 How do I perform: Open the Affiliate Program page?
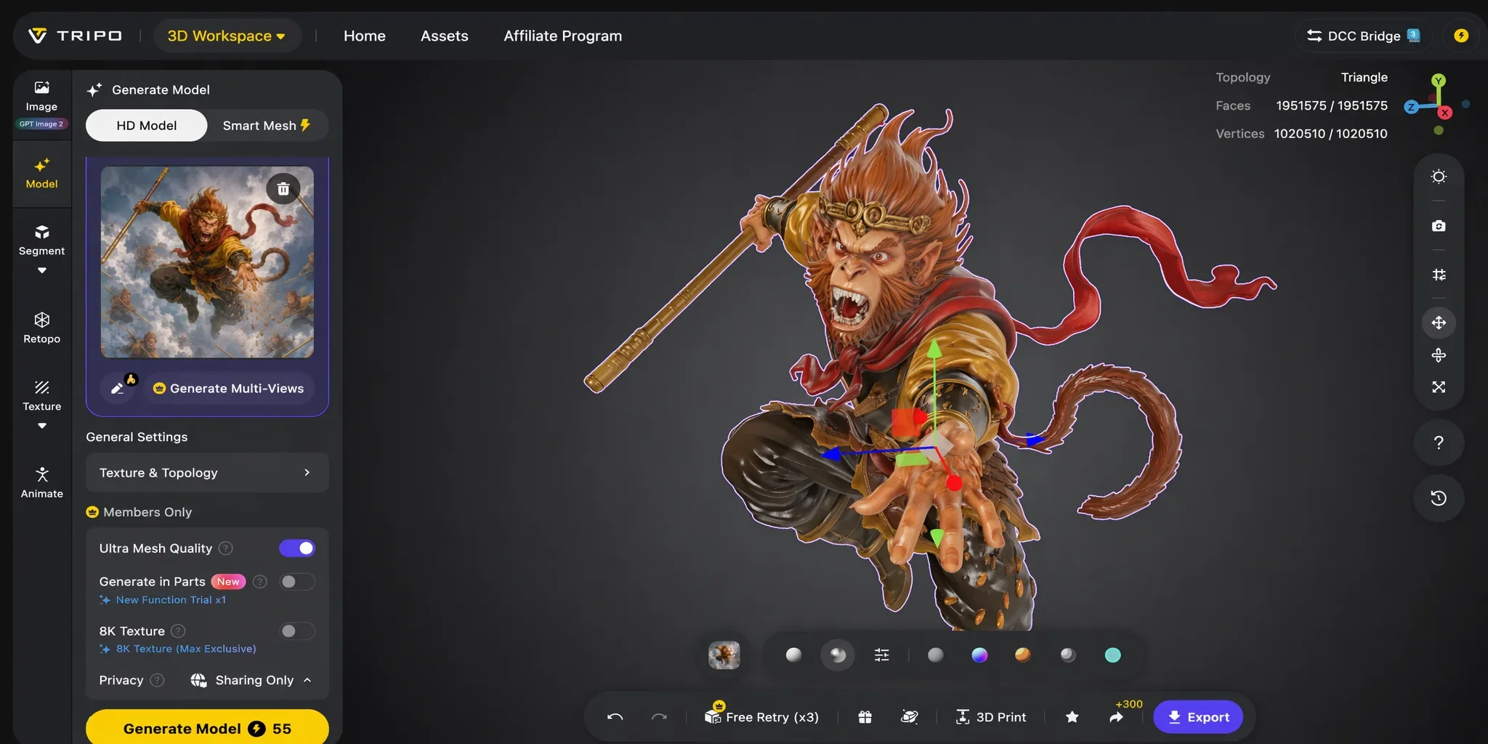pos(563,36)
